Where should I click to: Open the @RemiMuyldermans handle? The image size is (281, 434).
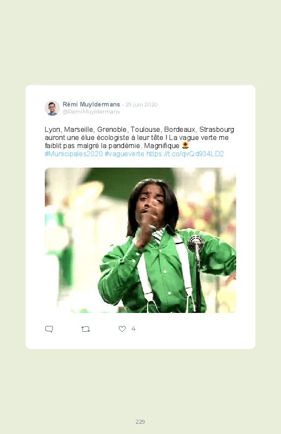point(91,111)
